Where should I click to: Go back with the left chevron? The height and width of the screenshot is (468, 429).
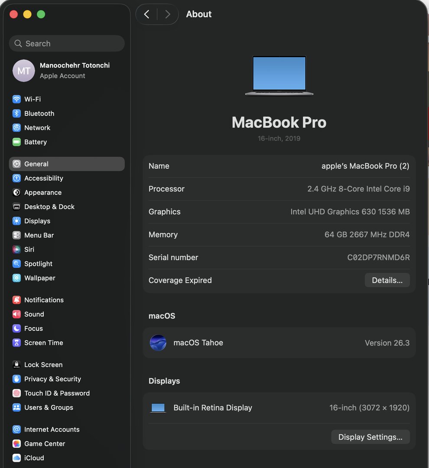pyautogui.click(x=146, y=14)
